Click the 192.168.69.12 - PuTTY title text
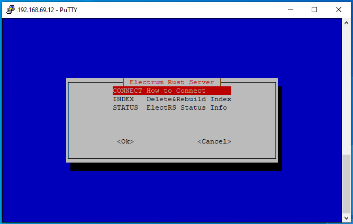The height and width of the screenshot is (224, 353). click(47, 10)
